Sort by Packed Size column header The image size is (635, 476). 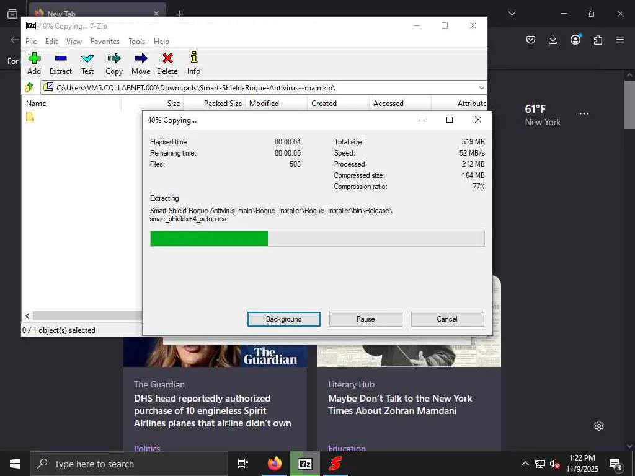[x=214, y=104]
